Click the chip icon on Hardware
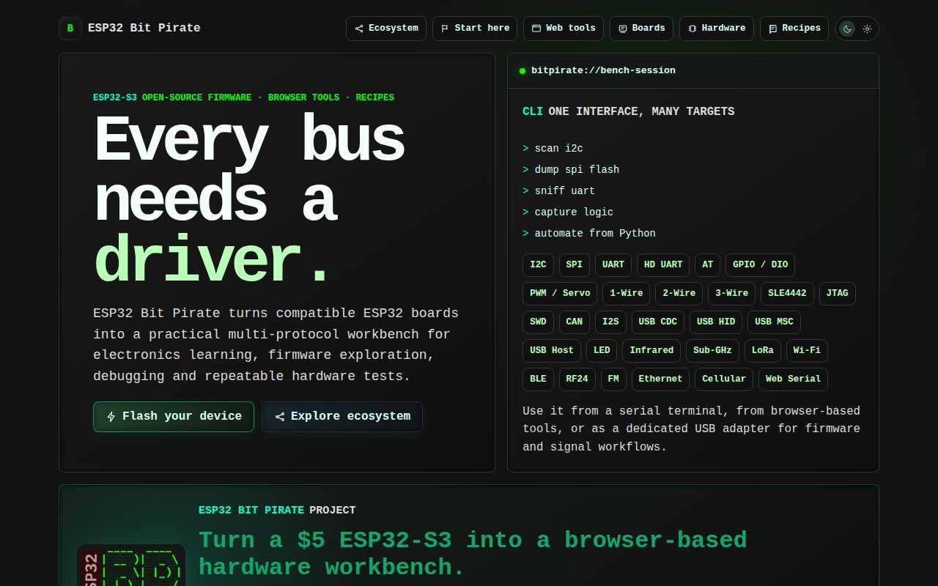The height and width of the screenshot is (586, 938). (x=693, y=29)
